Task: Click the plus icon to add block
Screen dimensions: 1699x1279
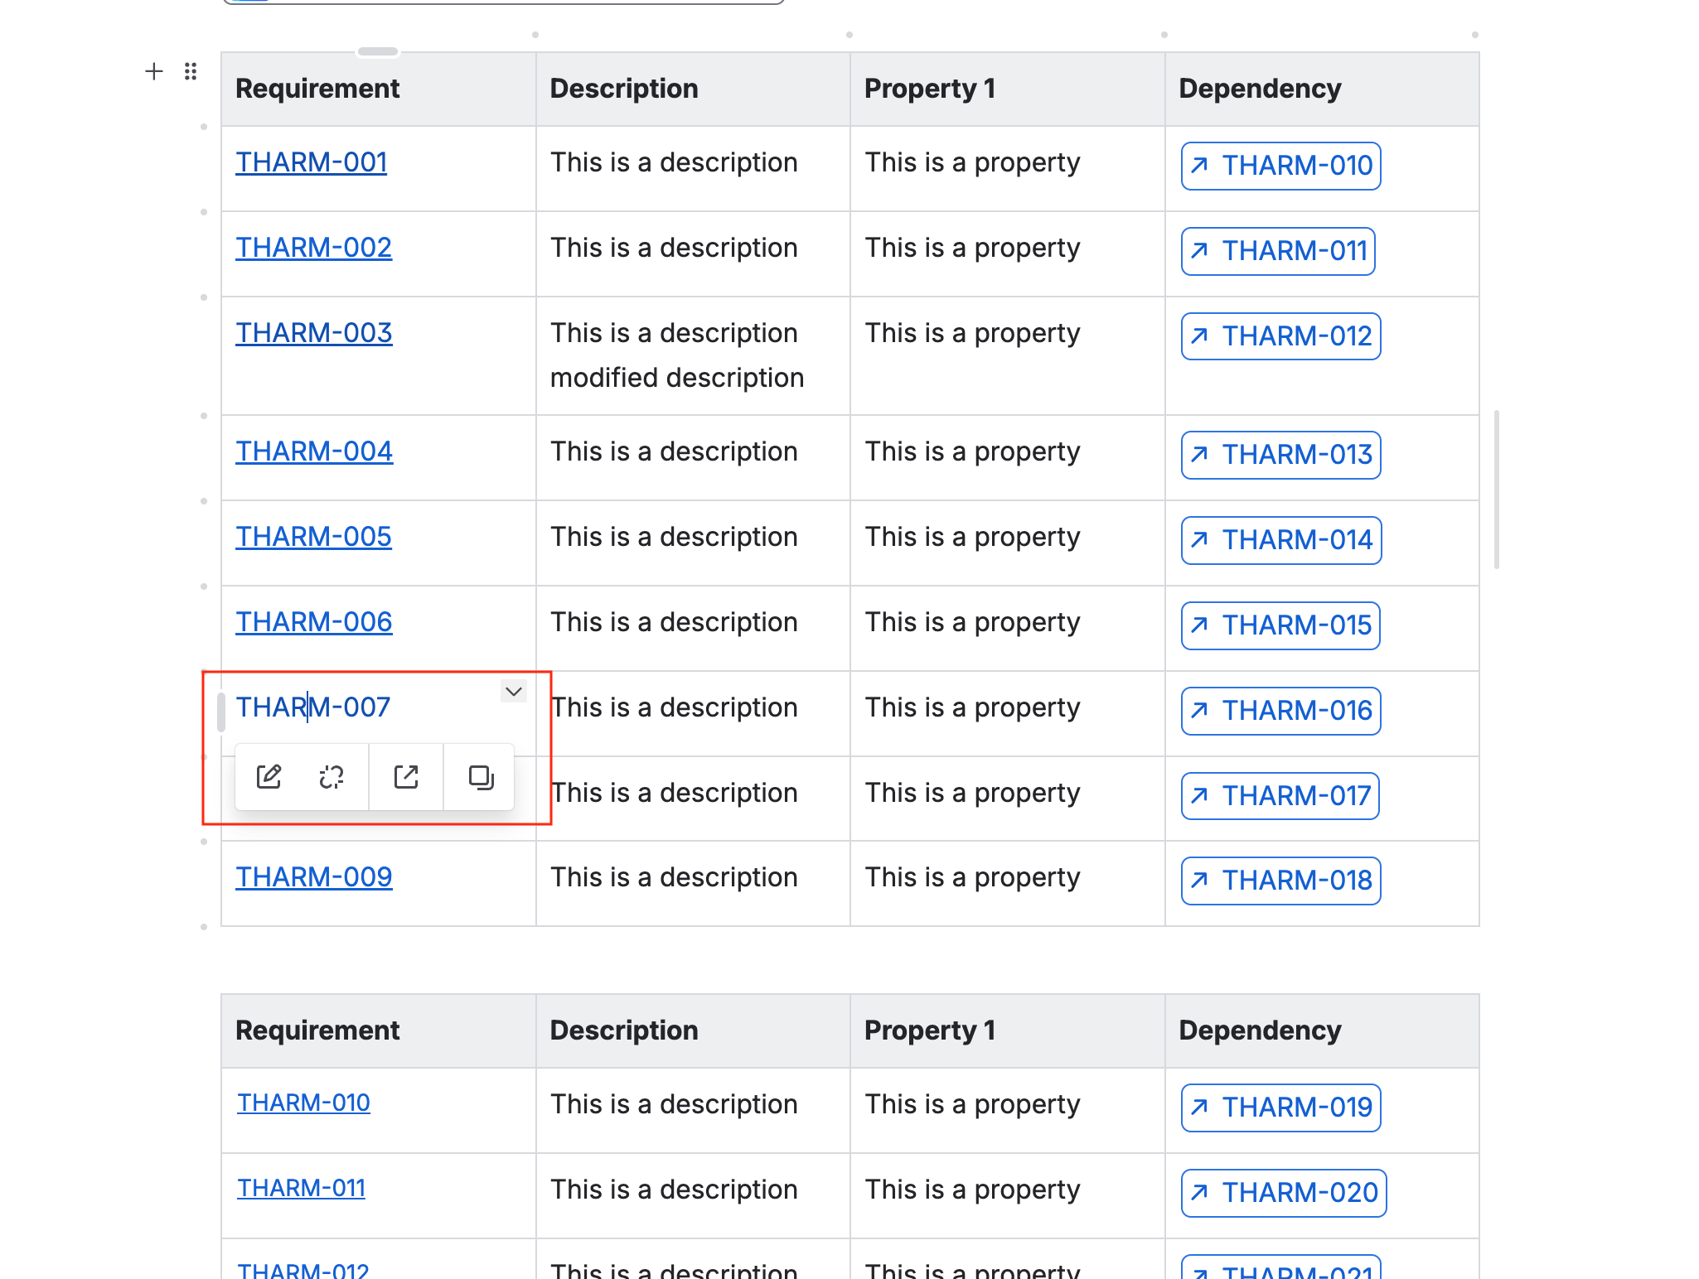Action: (x=153, y=71)
